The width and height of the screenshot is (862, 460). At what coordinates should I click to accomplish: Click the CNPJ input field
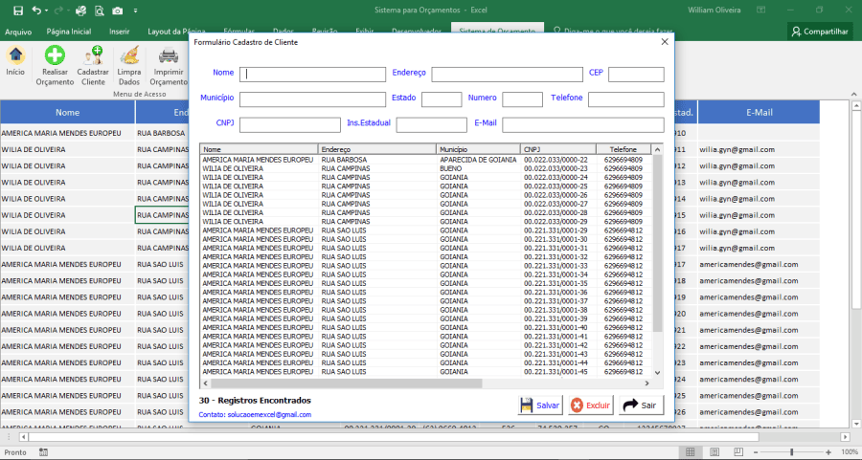(x=289, y=124)
